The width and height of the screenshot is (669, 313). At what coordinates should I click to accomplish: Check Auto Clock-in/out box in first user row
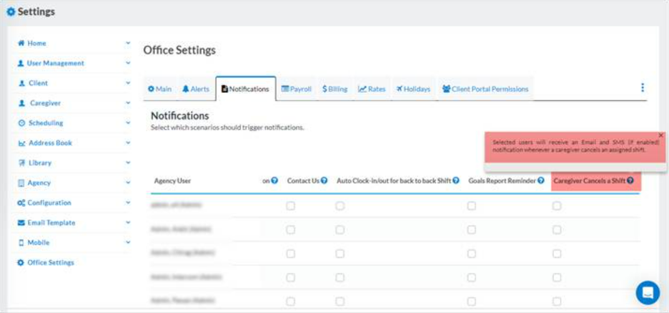(x=340, y=206)
